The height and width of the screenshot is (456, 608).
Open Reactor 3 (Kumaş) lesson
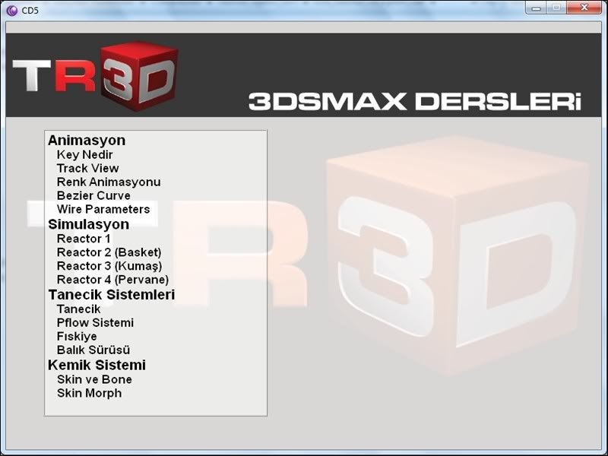(x=109, y=266)
